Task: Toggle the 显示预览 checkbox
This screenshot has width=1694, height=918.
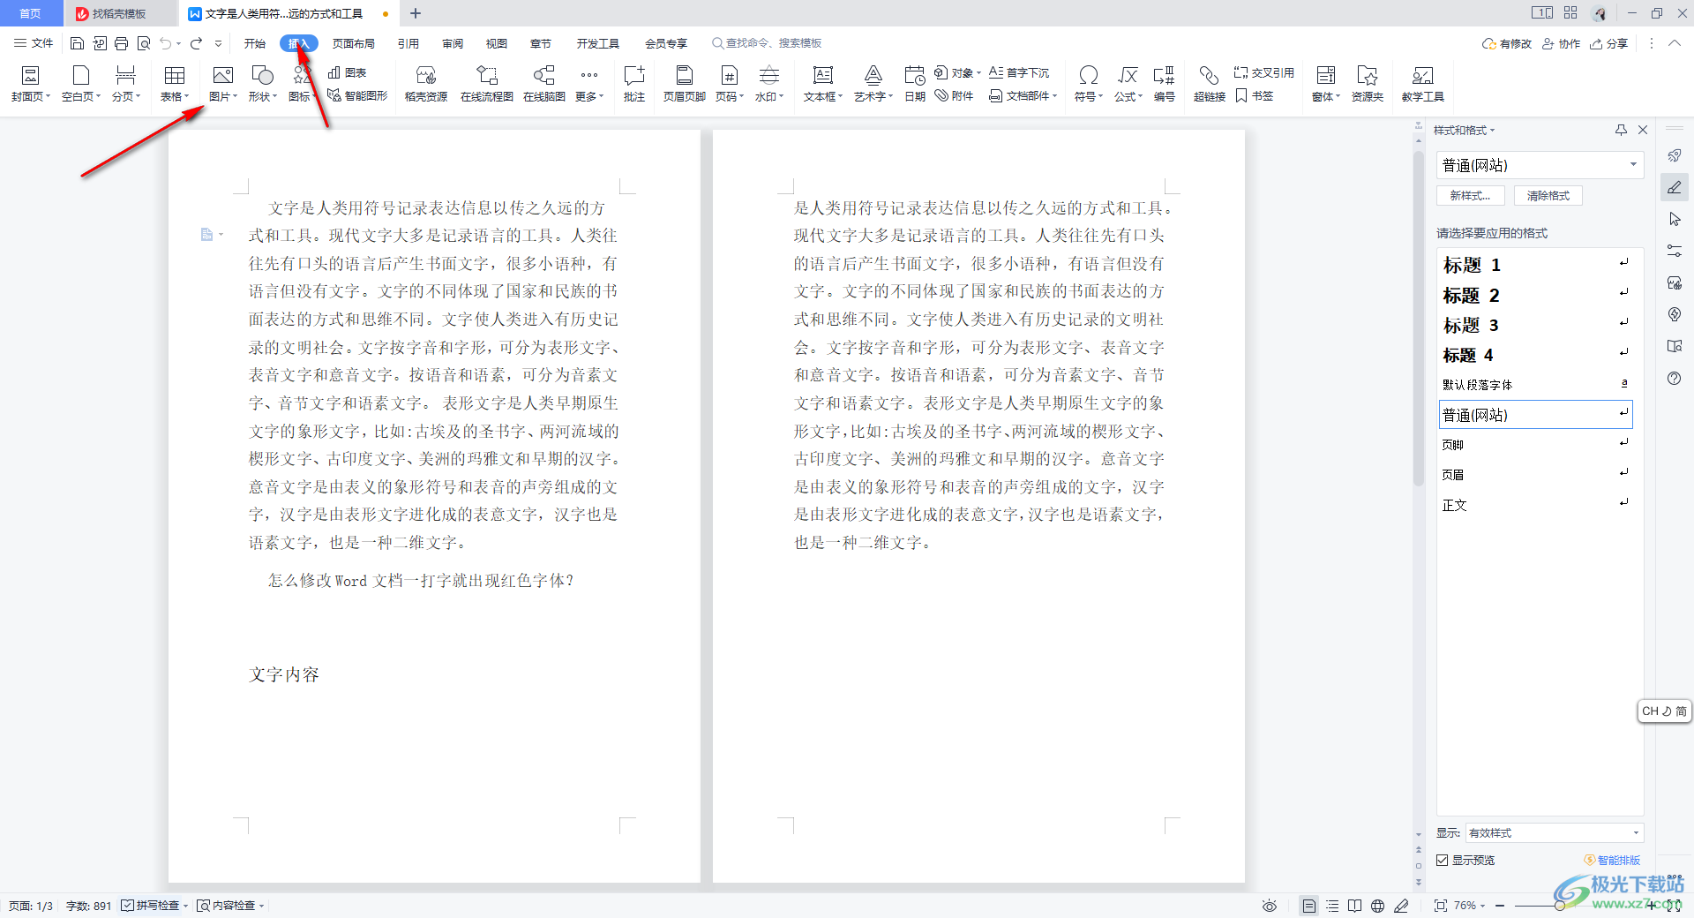Action: [1443, 860]
